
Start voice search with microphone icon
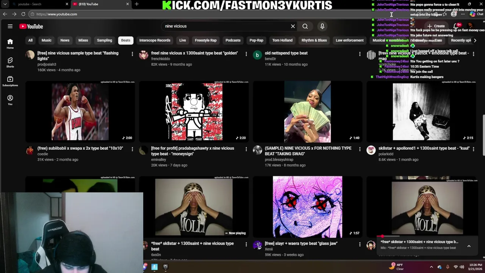322,26
